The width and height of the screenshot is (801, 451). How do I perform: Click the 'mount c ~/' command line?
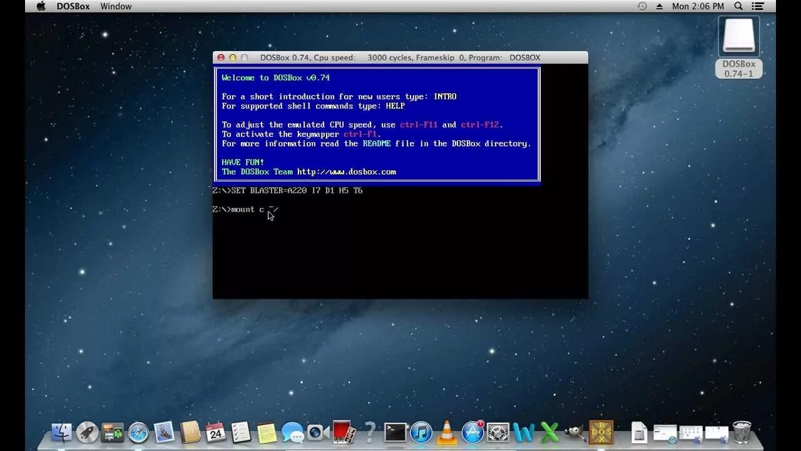point(245,209)
